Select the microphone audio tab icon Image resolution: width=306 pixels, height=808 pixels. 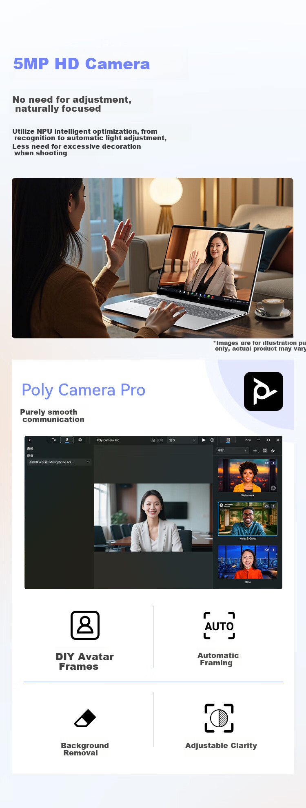pyautogui.click(x=67, y=440)
